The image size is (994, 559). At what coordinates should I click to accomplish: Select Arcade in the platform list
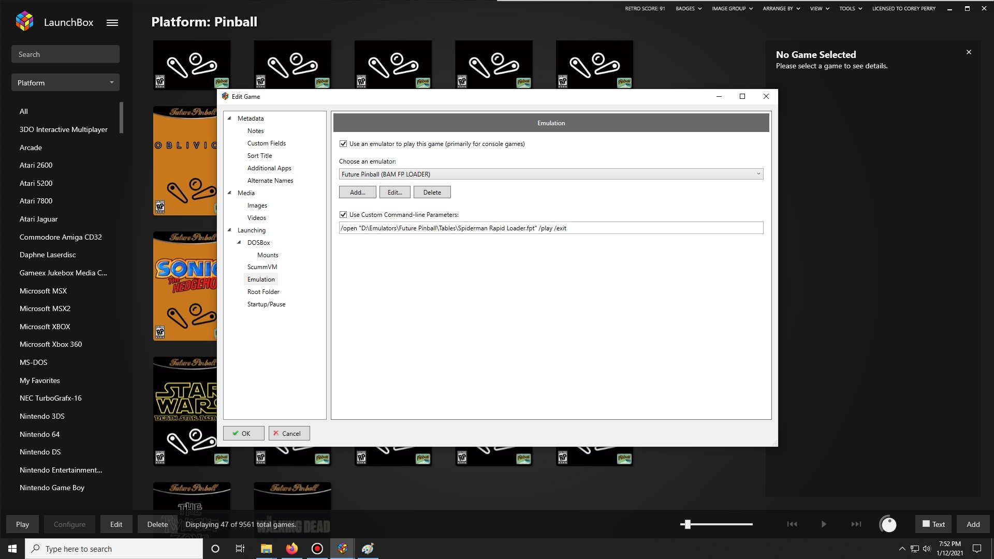pyautogui.click(x=31, y=148)
